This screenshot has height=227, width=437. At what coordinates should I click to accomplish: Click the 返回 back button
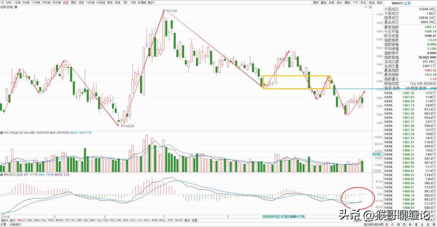[379, 2]
